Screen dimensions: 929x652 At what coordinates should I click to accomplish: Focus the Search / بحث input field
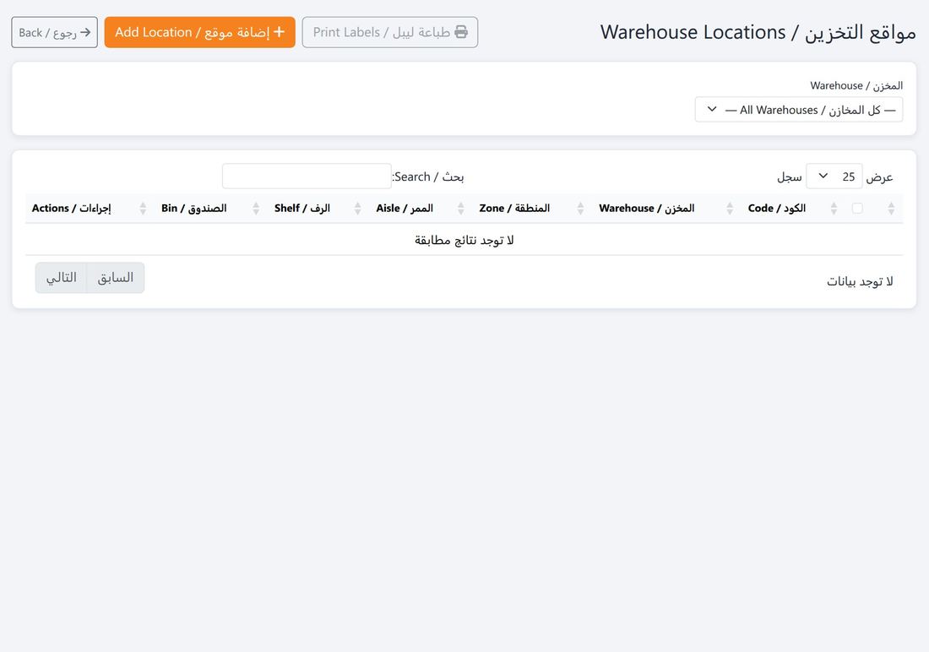pyautogui.click(x=307, y=177)
